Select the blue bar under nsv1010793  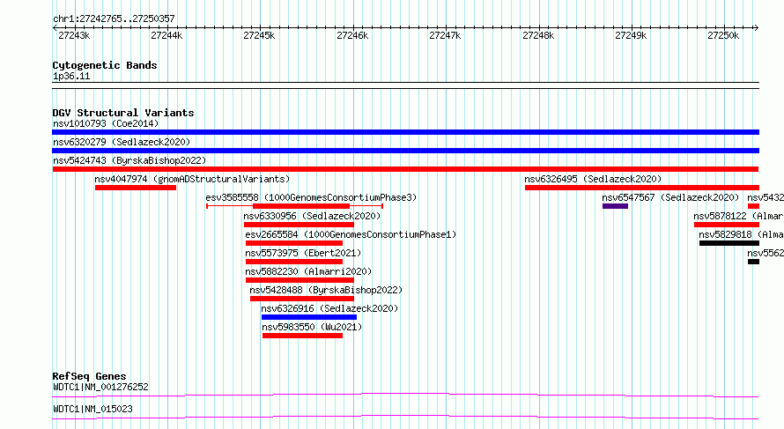405,132
